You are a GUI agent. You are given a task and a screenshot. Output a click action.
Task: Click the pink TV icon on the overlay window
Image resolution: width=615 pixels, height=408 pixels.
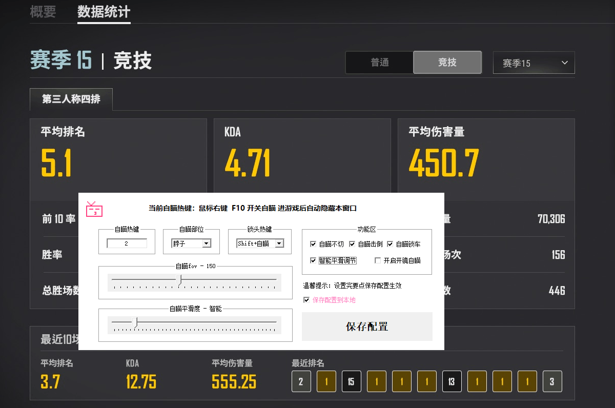pos(94,210)
